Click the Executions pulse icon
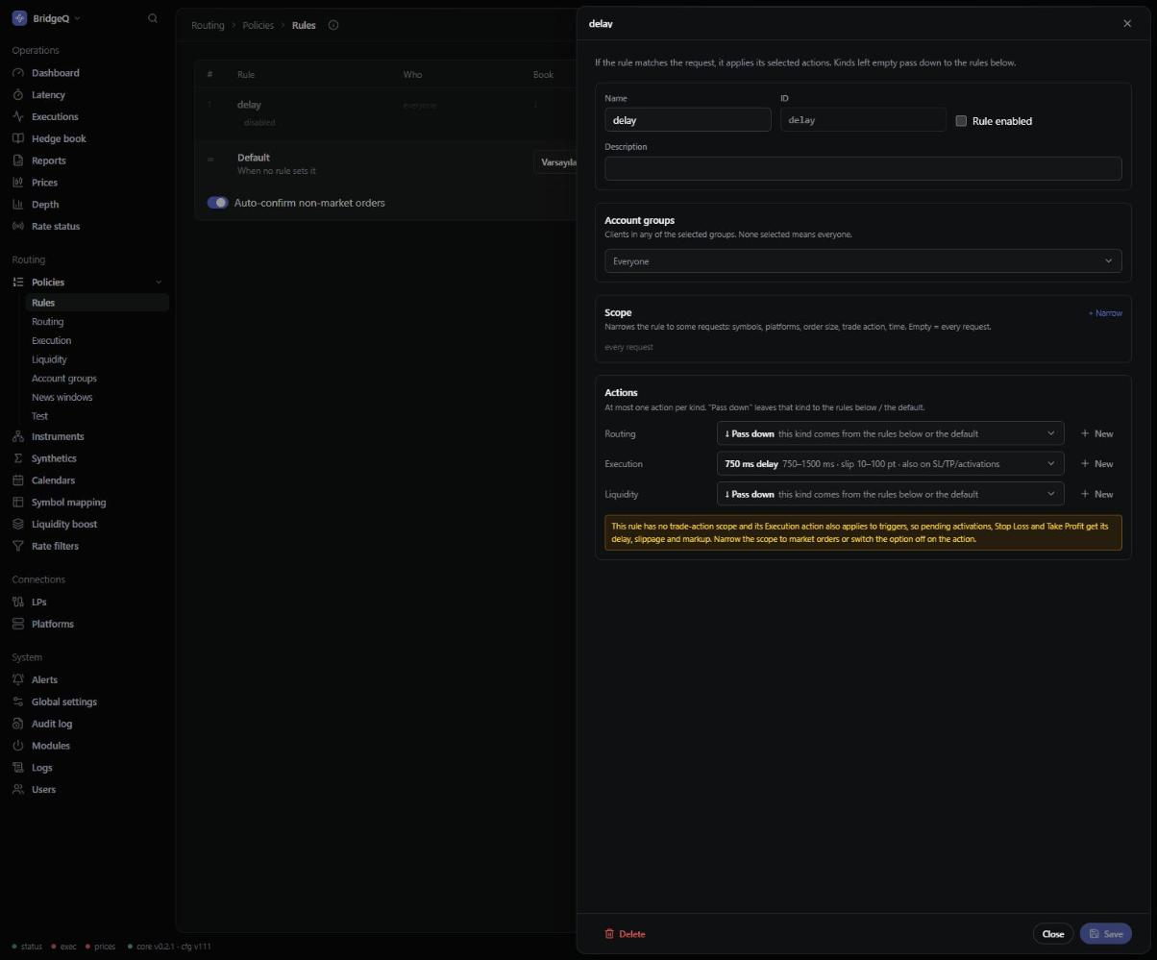This screenshot has width=1157, height=960. coord(18,117)
